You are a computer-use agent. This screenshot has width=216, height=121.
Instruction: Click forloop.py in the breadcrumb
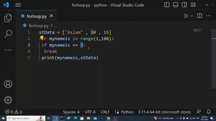click(39, 26)
